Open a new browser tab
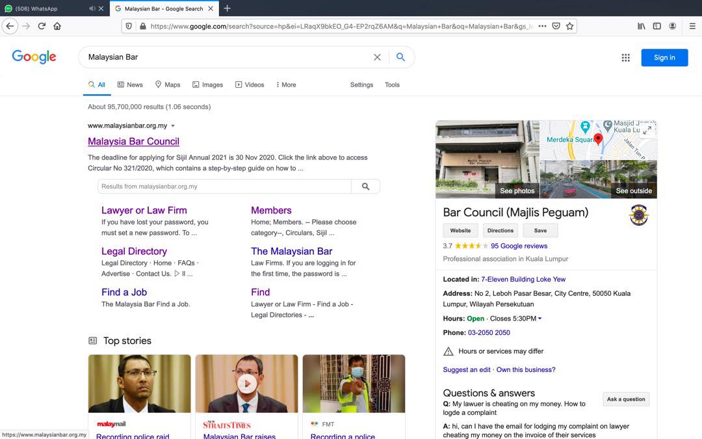 tap(227, 8)
